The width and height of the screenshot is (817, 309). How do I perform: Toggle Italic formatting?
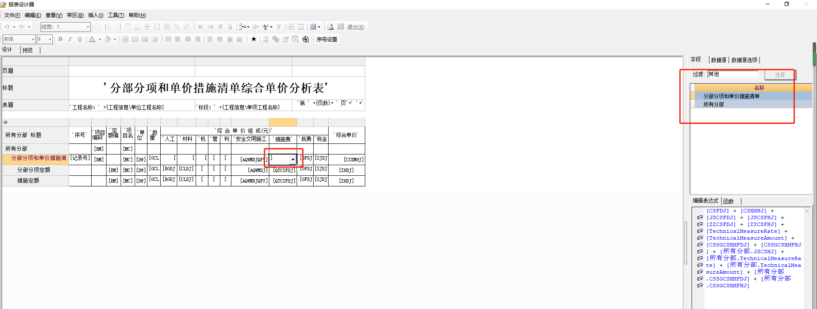tap(70, 39)
